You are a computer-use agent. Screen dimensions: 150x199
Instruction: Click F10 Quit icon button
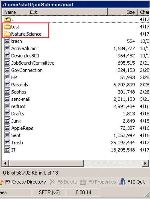(x=122, y=182)
